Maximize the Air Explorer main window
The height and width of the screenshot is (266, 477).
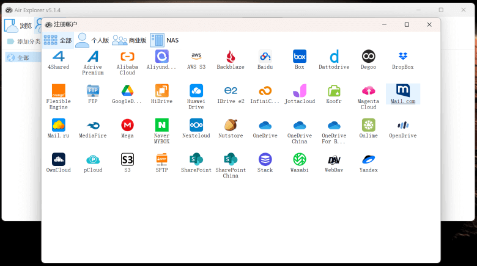tap(441, 10)
